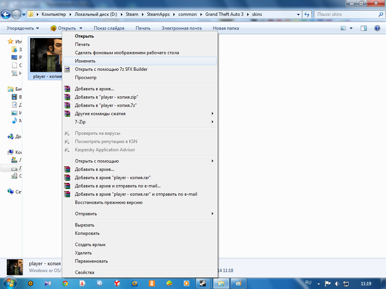Show hidden tray icons arrow
Viewport: 386px width, 289px height.
pyautogui.click(x=319, y=284)
